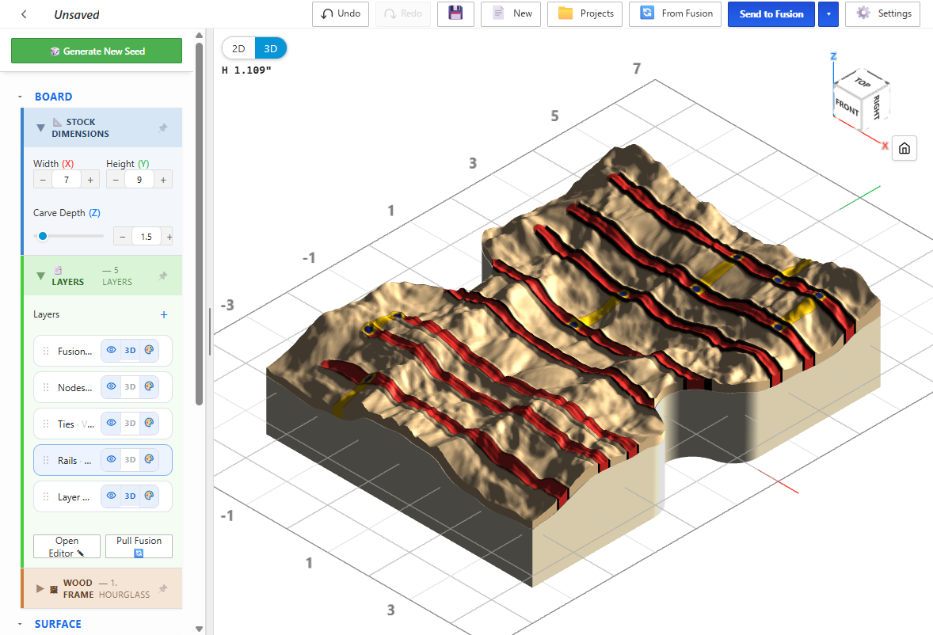
Task: Open color palette for Ties layer
Action: (150, 423)
